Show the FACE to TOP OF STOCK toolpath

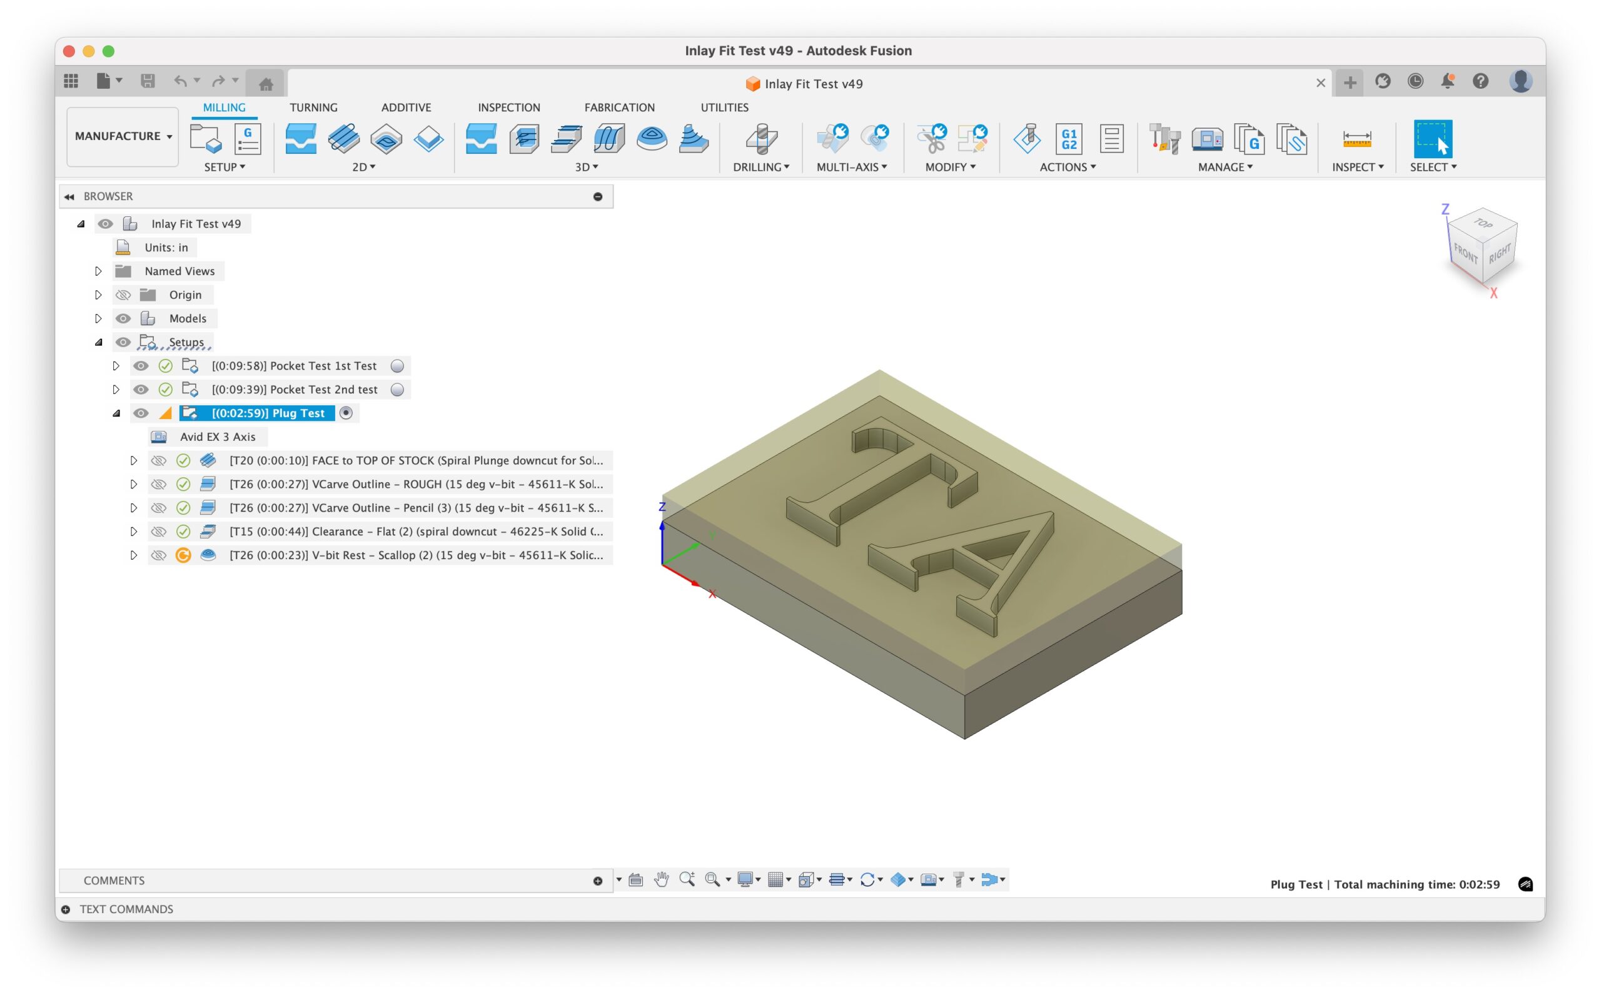pos(158,461)
